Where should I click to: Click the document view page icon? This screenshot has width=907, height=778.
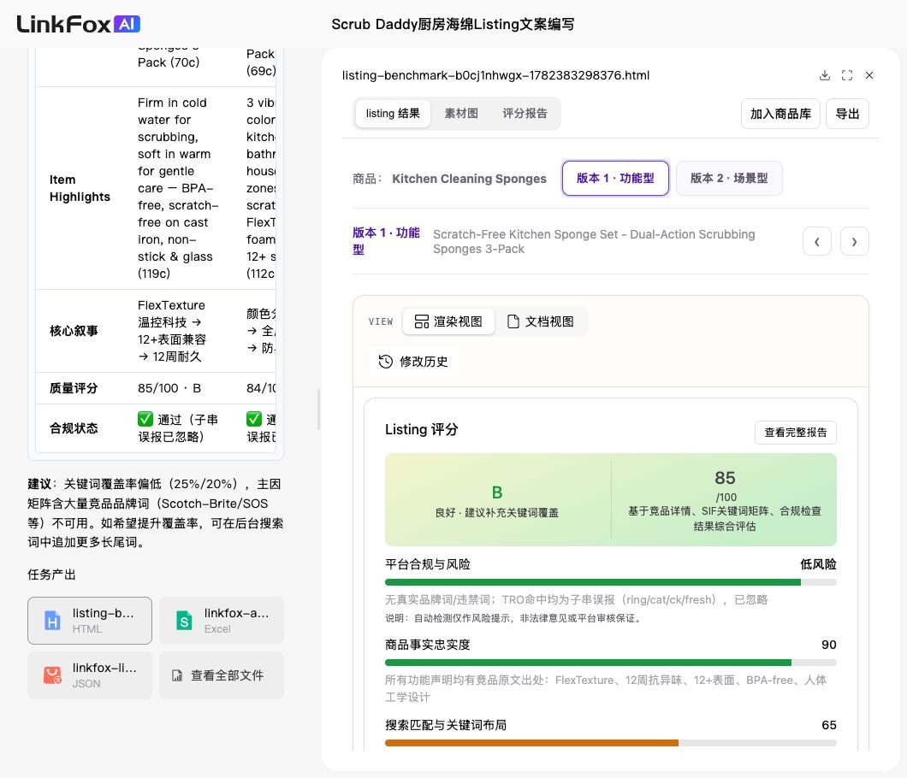coord(513,321)
